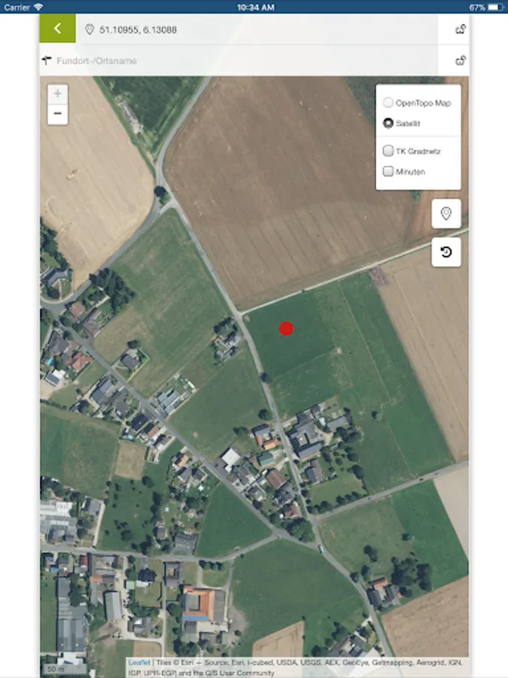508x678 pixels.
Task: Zoom out with the minus button
Action: (x=57, y=115)
